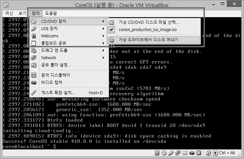Toggle 원격 디스플레이 in the menu
Image resolution: width=244 pixels, height=159 pixels.
55,75
